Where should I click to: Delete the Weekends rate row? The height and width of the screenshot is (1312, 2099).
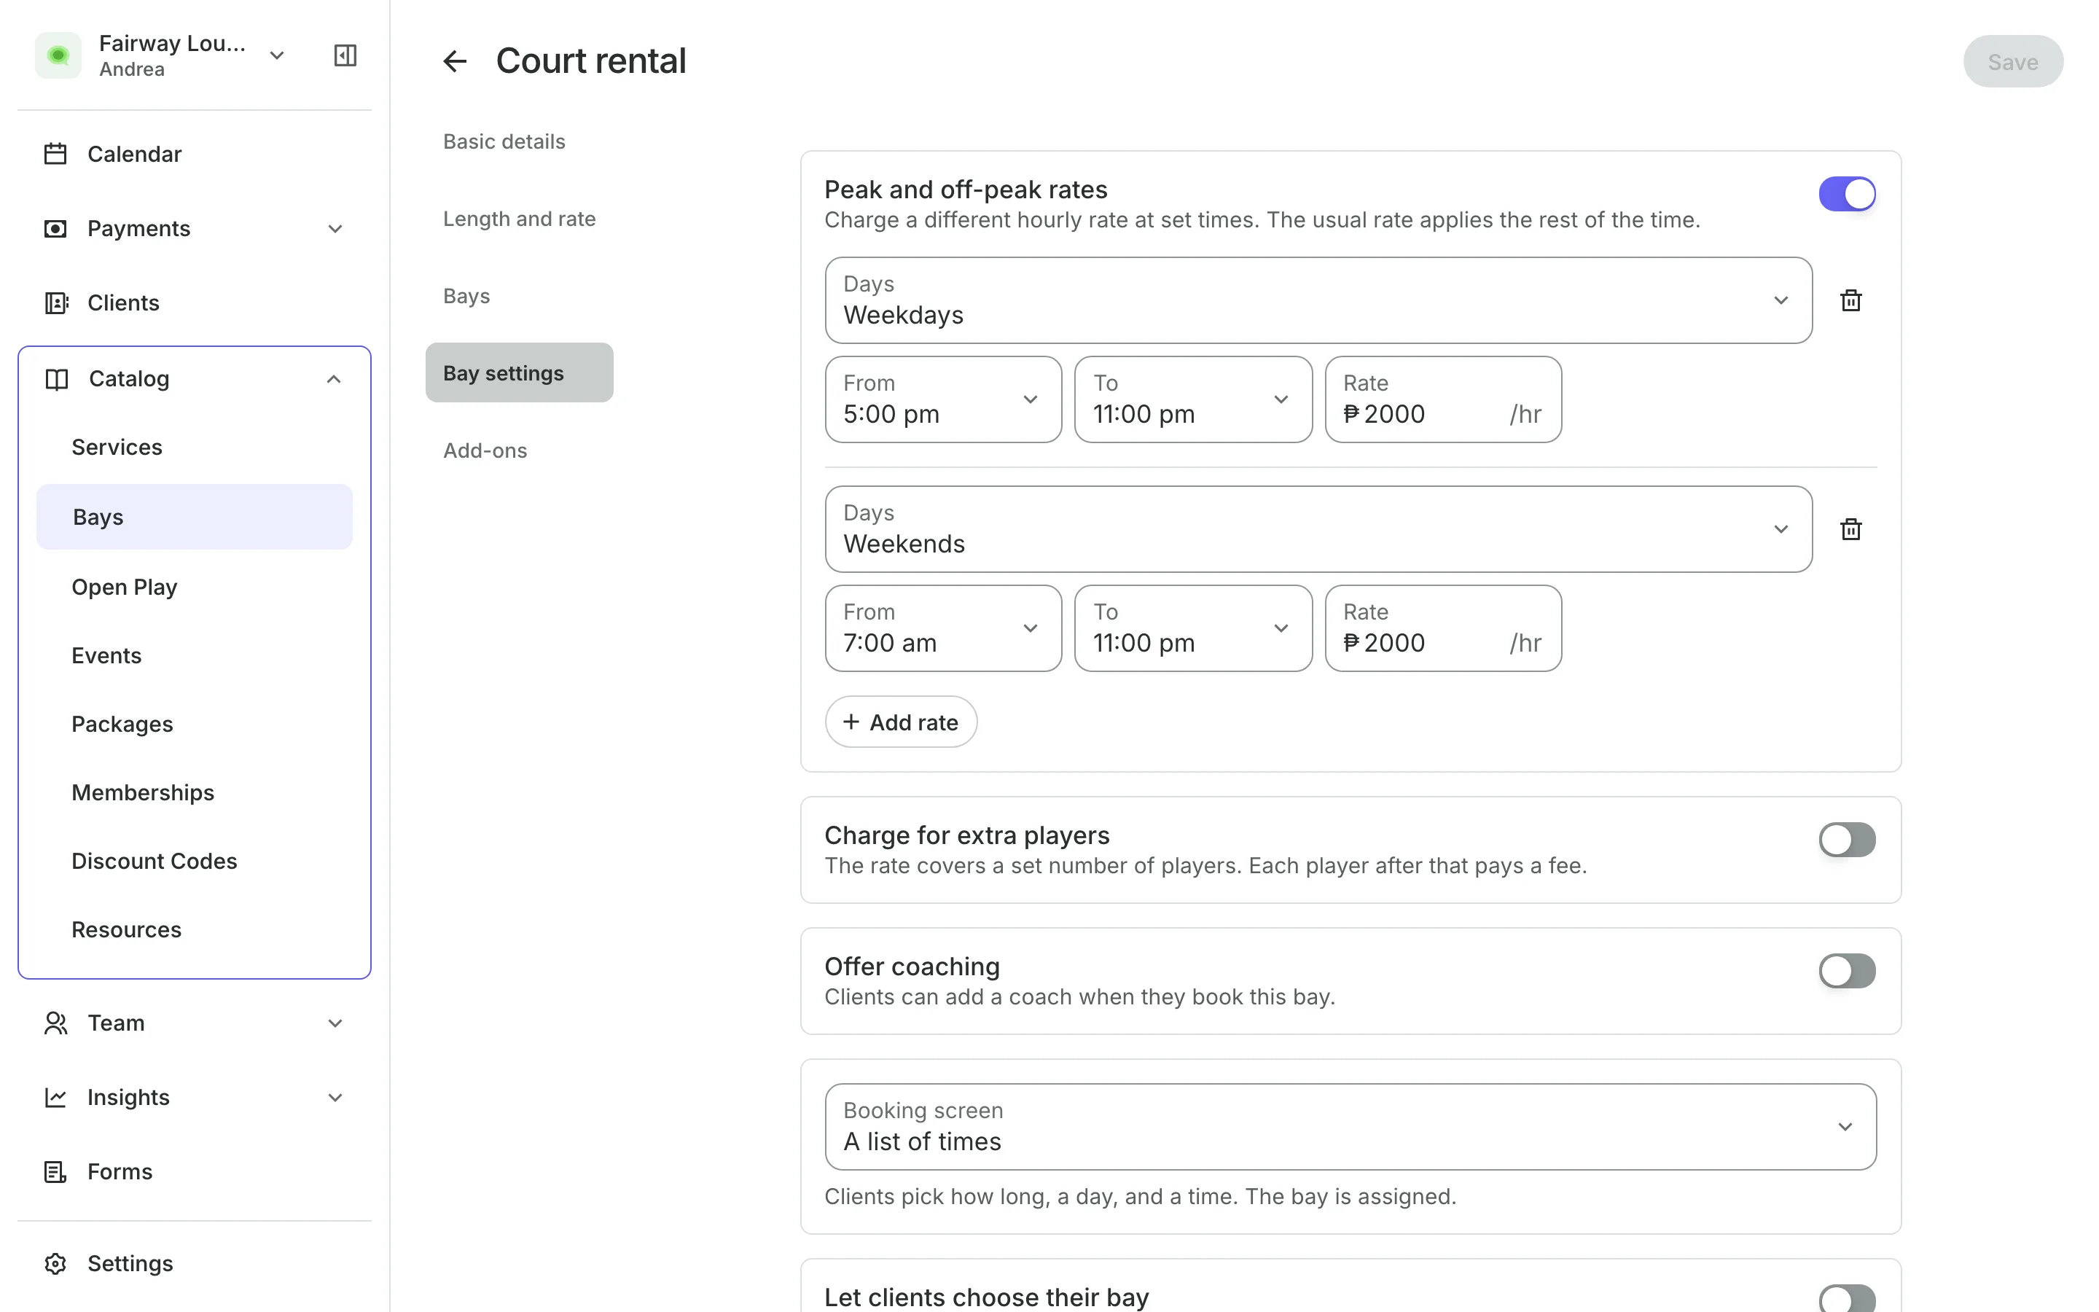1851,529
